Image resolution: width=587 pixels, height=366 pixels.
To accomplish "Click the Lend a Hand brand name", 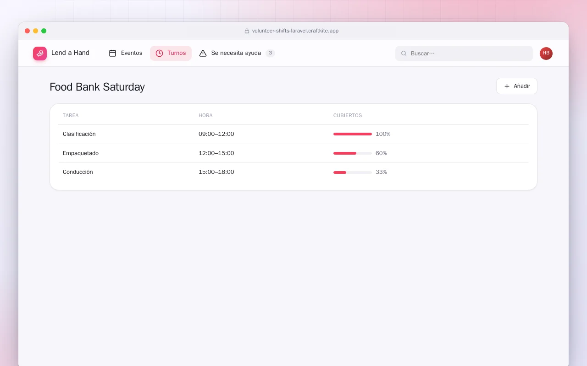I will click(70, 53).
